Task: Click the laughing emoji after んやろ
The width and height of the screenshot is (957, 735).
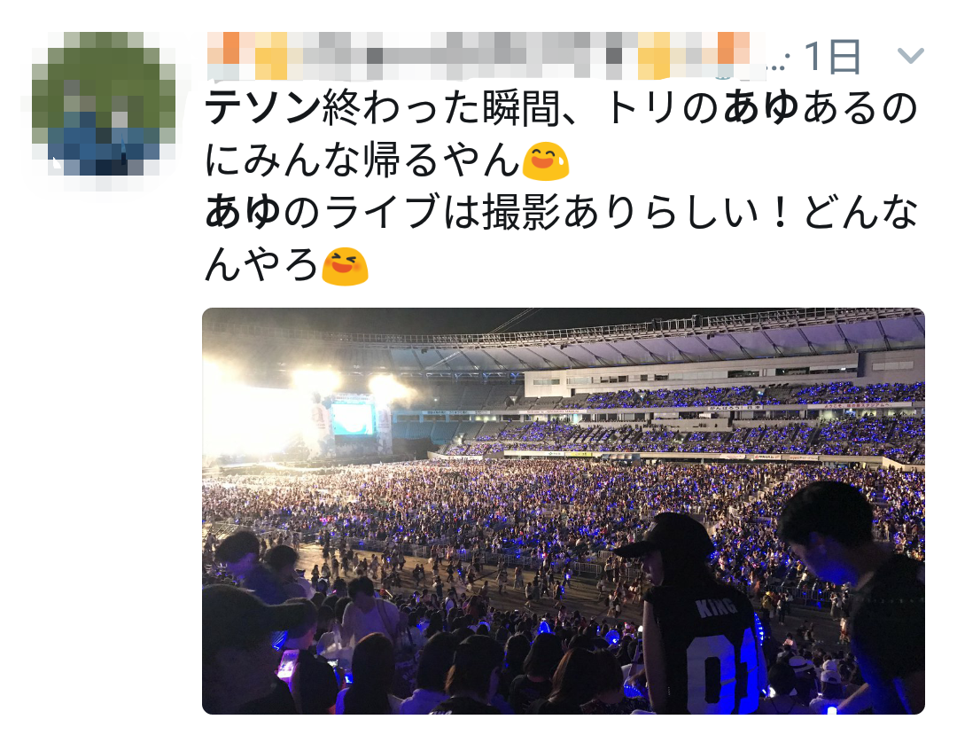Action: pyautogui.click(x=345, y=266)
